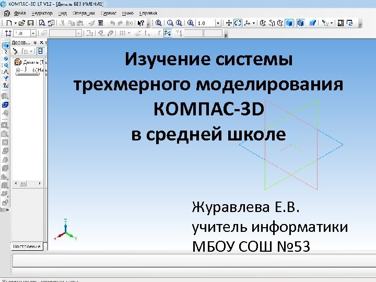The width and height of the screenshot is (376, 282).
Task: Create a new document with the New icon
Action: 9,23
